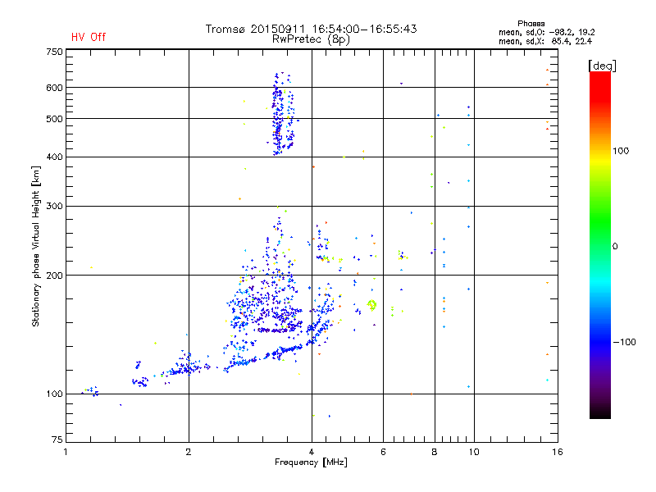
Task: Select the "mean, sd,X: 85.4, 22.4" line
Action: (545, 41)
